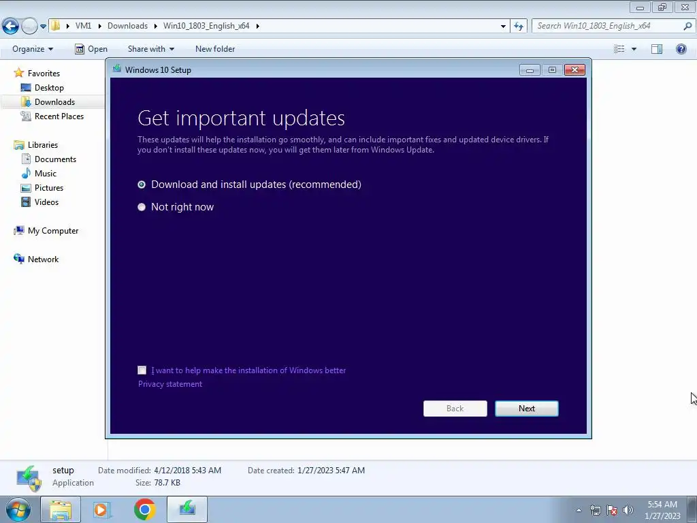Image resolution: width=697 pixels, height=523 pixels.
Task: Open the clock showing 5:54 AM
Action: point(662,509)
